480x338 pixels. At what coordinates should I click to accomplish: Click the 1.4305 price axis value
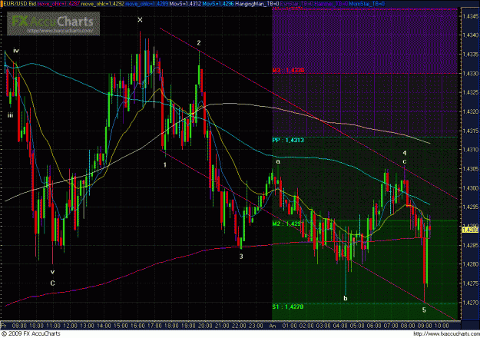click(x=471, y=169)
